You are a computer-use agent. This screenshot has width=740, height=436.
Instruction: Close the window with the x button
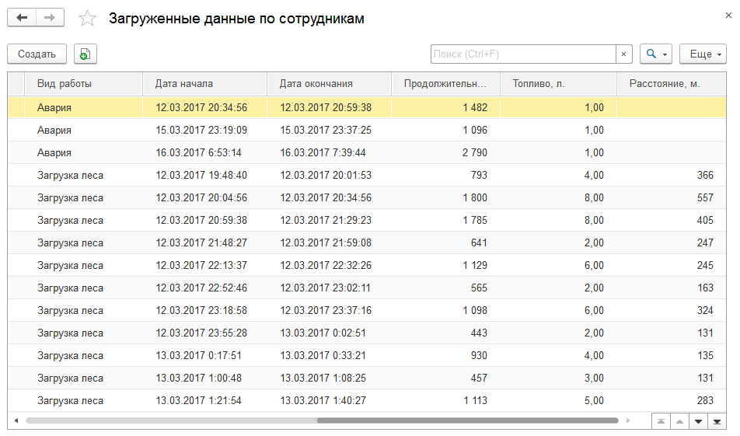pyautogui.click(x=728, y=16)
